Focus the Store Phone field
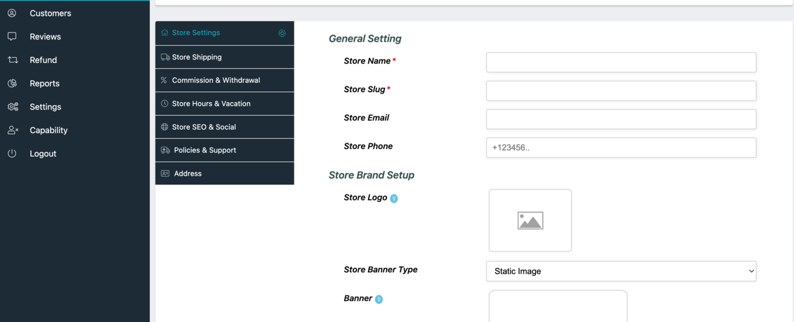794x322 pixels. [621, 147]
